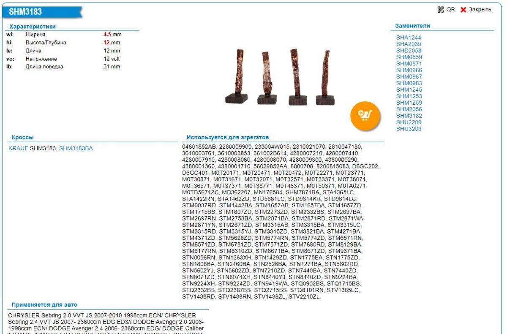Open cross reference SHM3183BA
Viewport: 507px width, 334px height.
(76, 148)
